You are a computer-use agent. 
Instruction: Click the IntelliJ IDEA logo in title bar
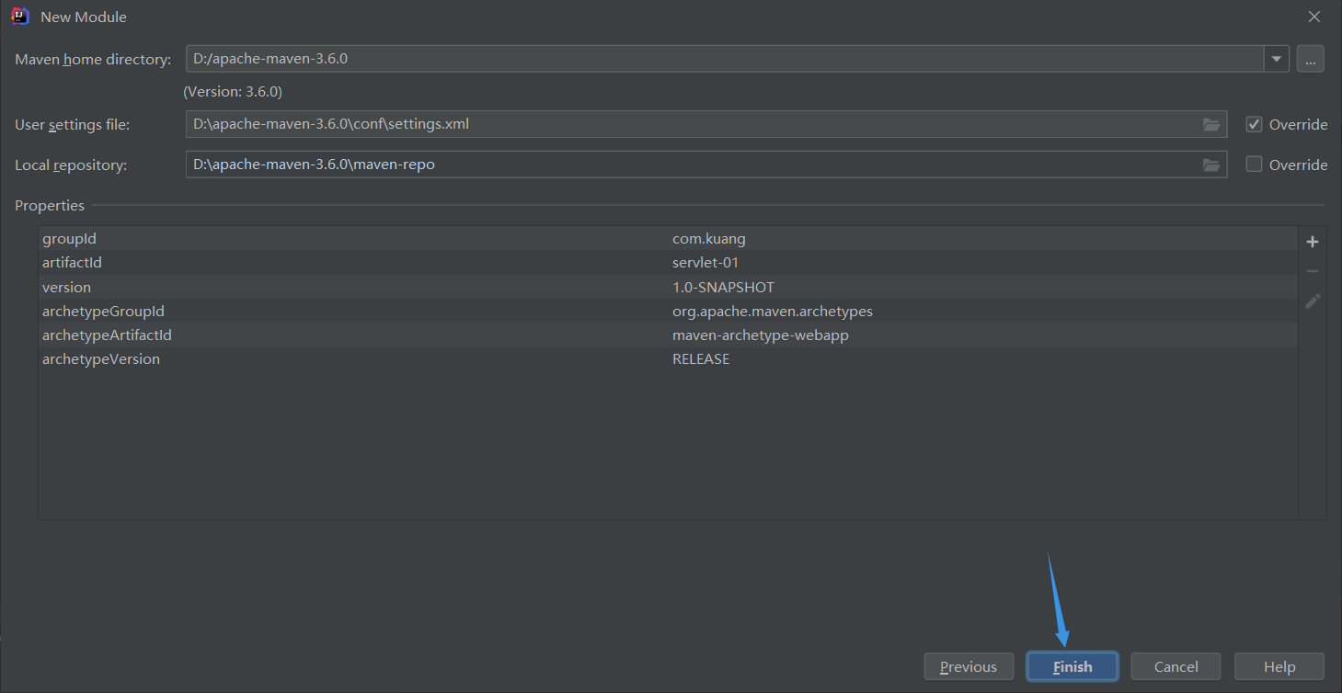20,17
